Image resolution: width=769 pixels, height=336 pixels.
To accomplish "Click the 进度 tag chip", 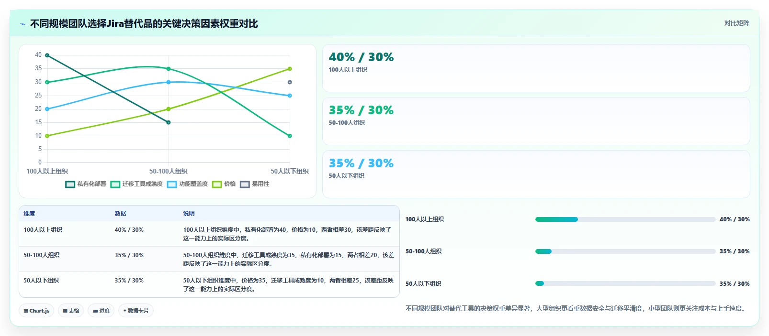I will click(101, 311).
